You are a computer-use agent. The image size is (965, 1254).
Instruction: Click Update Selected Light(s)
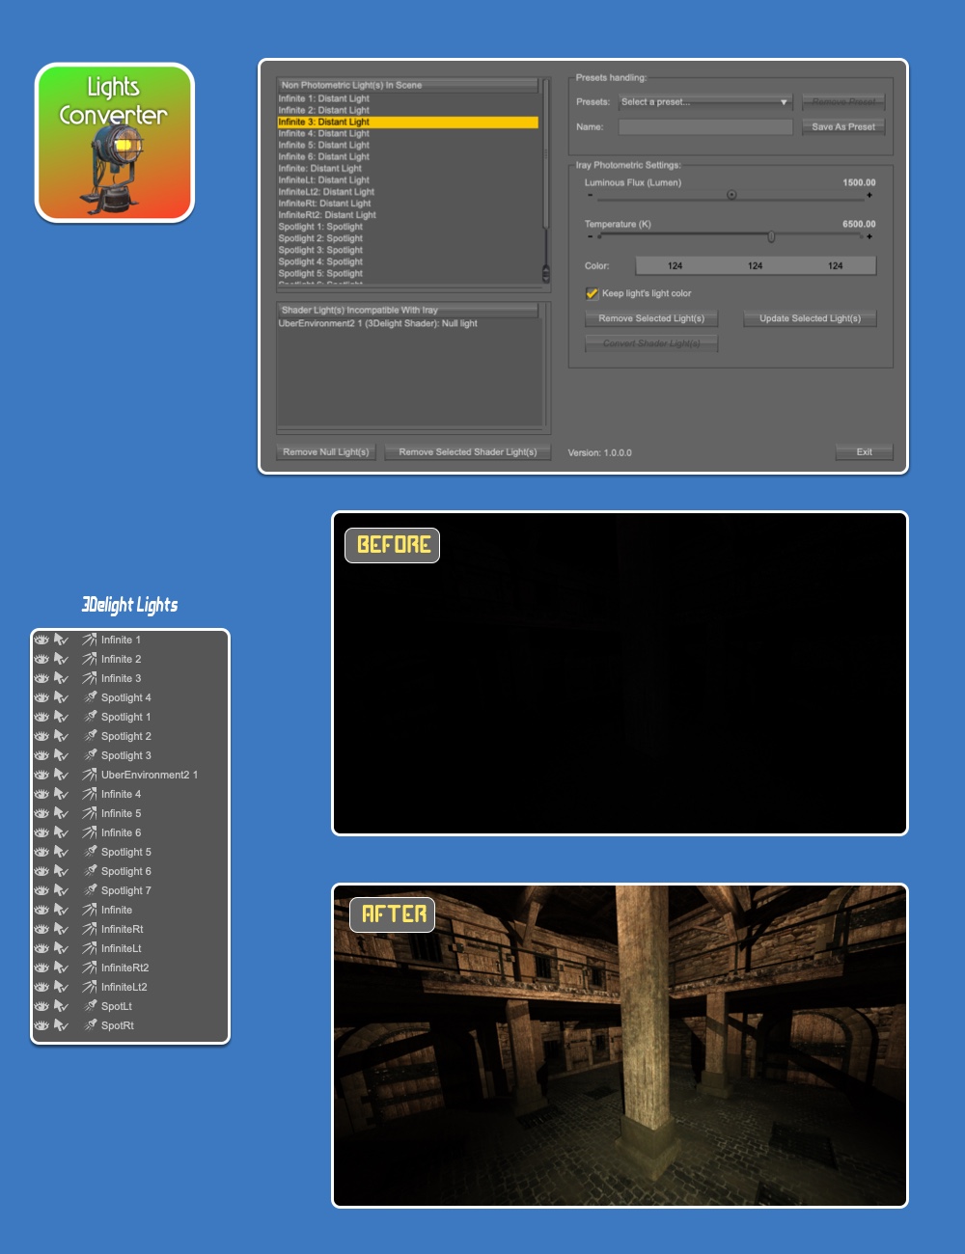809,318
